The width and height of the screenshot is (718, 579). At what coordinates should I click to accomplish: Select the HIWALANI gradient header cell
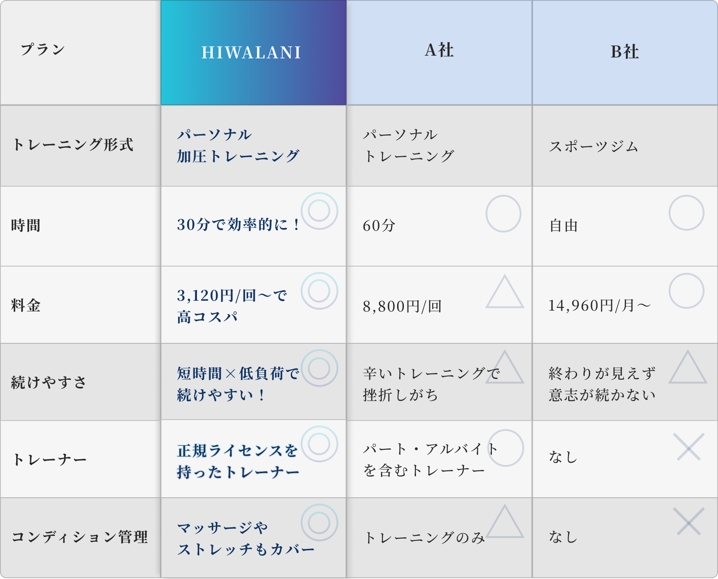(254, 53)
